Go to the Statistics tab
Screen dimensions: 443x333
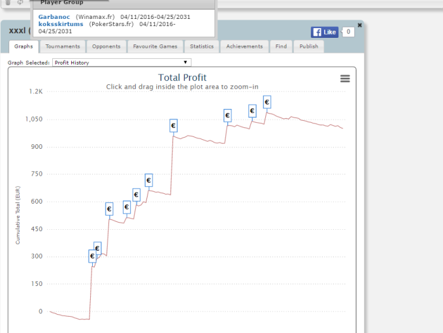[x=202, y=46]
